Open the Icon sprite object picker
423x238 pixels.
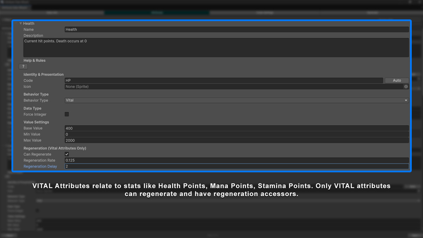[x=406, y=86]
